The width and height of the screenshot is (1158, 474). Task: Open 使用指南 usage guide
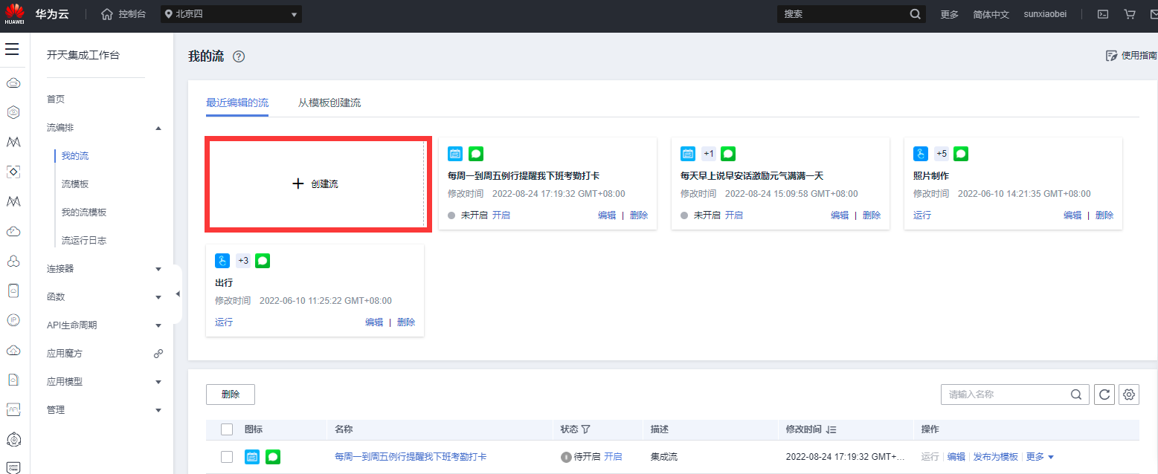click(x=1131, y=56)
